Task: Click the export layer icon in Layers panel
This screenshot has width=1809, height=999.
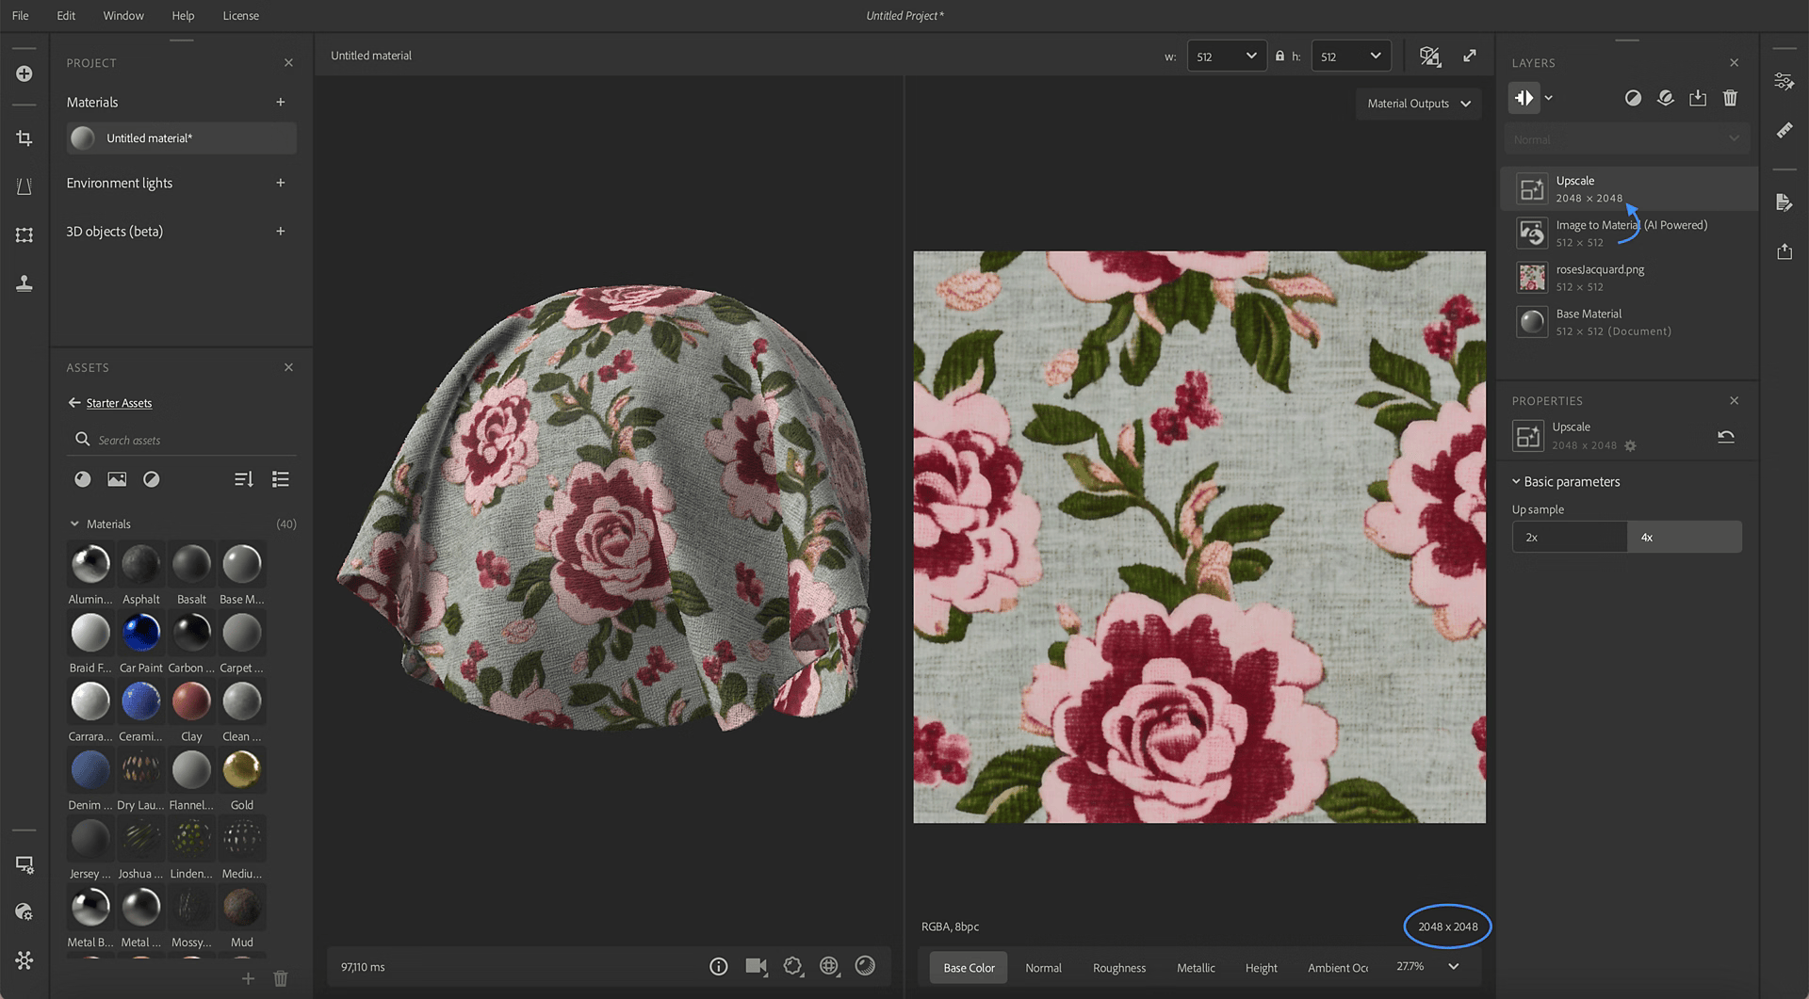Action: (1698, 97)
